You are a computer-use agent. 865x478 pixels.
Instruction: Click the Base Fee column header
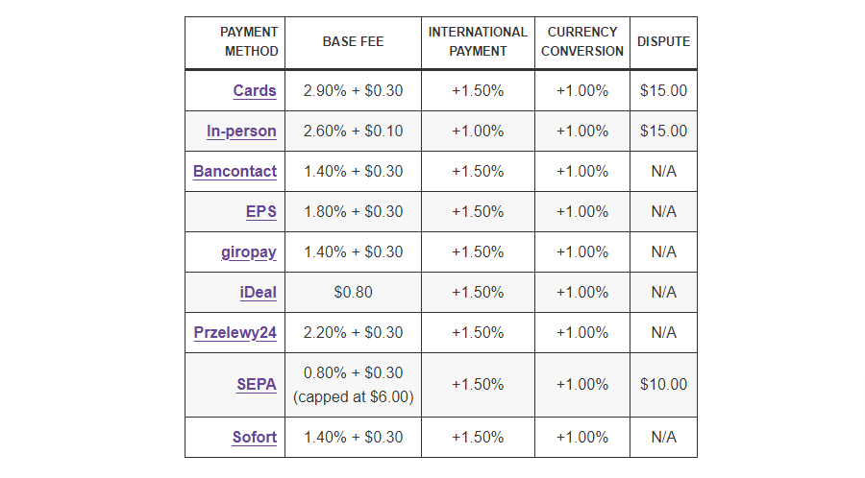click(353, 42)
